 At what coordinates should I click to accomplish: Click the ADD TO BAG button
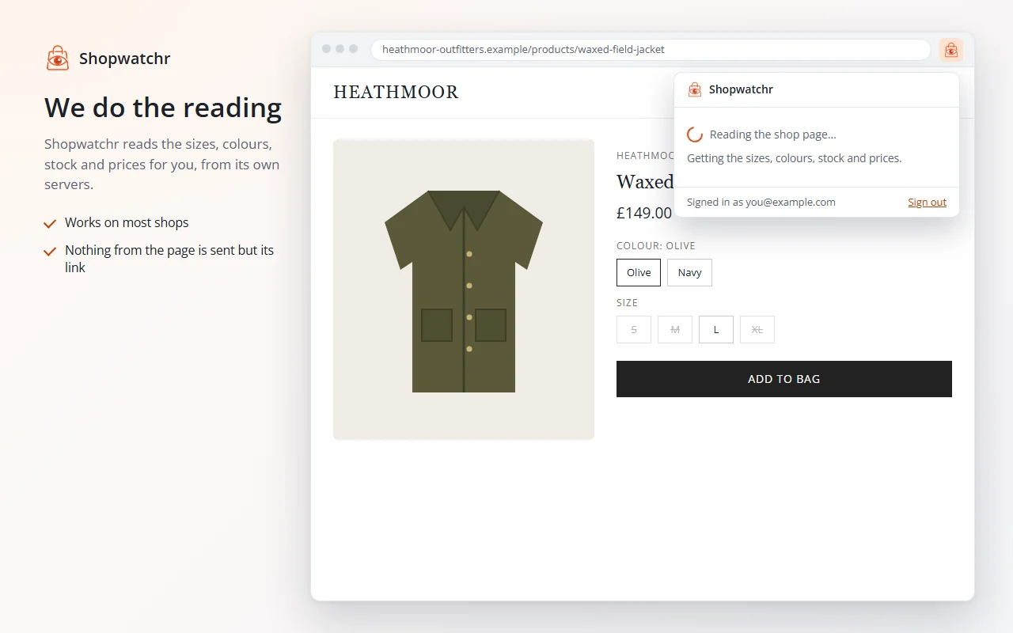pyautogui.click(x=784, y=379)
